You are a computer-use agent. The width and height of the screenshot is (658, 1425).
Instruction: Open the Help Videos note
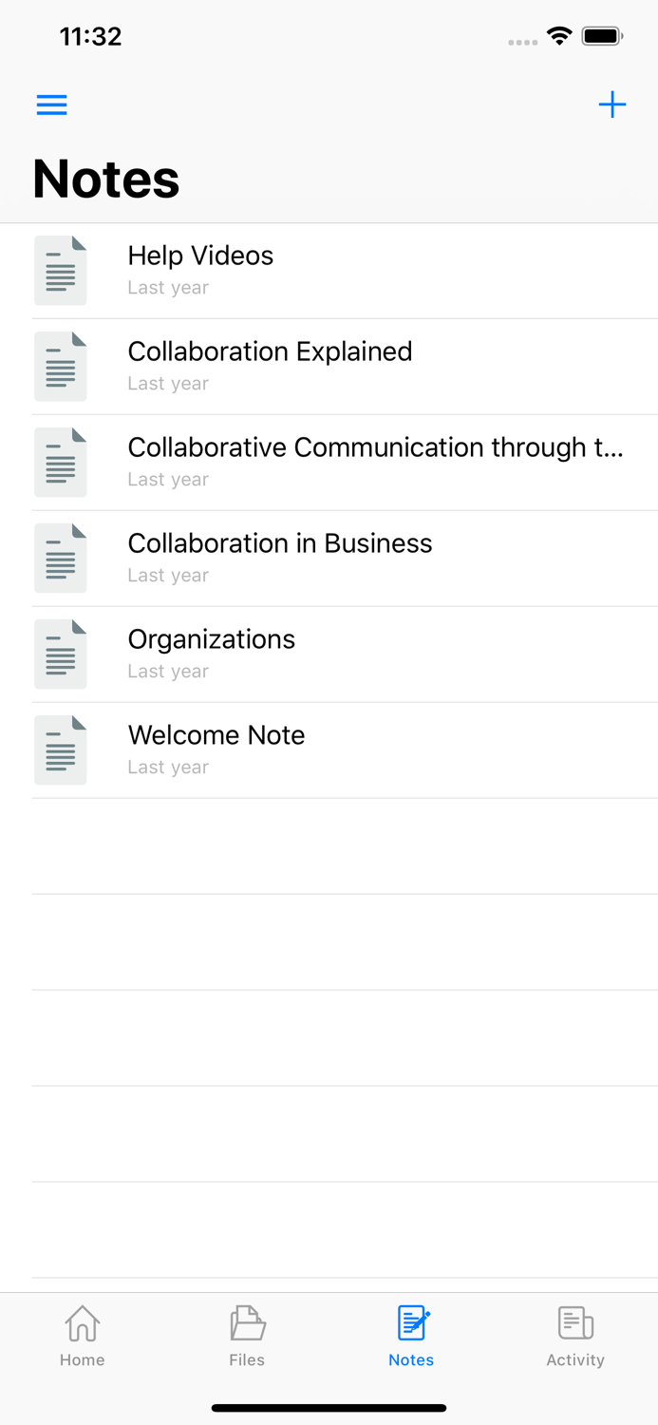tap(200, 256)
